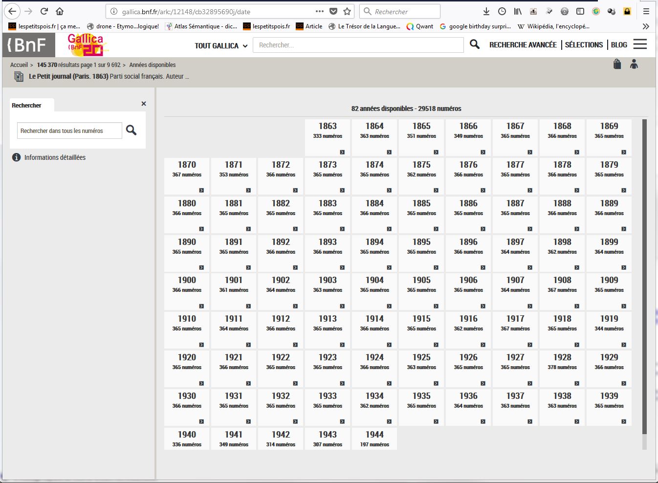Click the user account icon
The image size is (658, 483).
pyautogui.click(x=634, y=64)
